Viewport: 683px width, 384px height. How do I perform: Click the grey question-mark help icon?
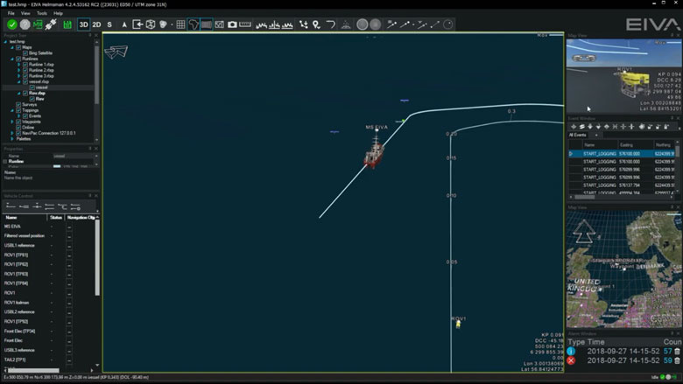click(x=25, y=24)
